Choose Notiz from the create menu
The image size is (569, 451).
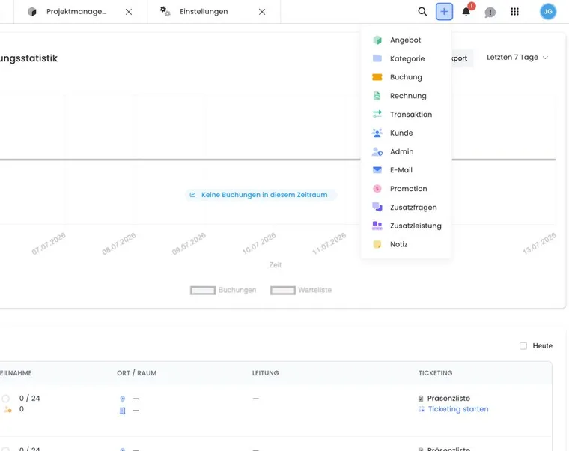(406, 244)
